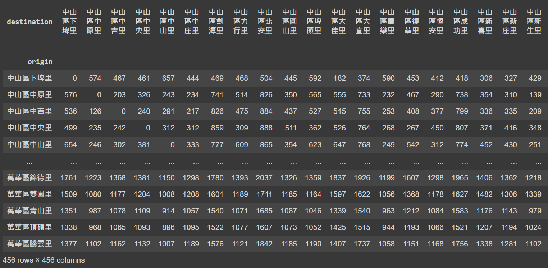Select the 中山區恆安里 column header
This screenshot has width=548, height=268.
tap(436, 22)
